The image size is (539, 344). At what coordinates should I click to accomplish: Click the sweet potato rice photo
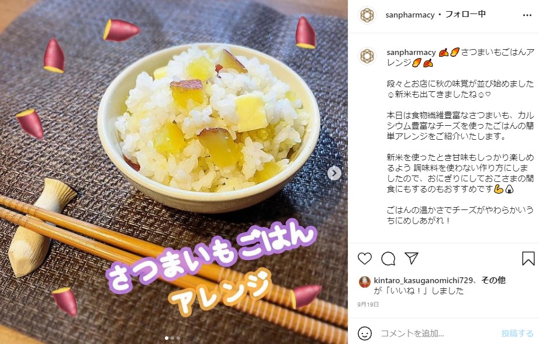click(x=174, y=172)
